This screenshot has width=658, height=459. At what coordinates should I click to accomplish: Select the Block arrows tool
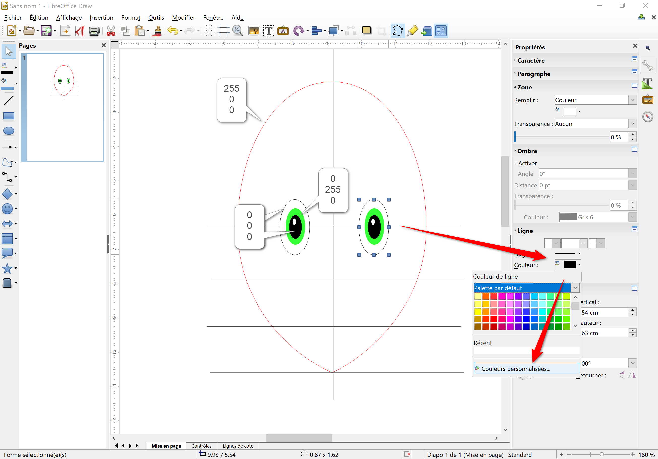[7, 223]
